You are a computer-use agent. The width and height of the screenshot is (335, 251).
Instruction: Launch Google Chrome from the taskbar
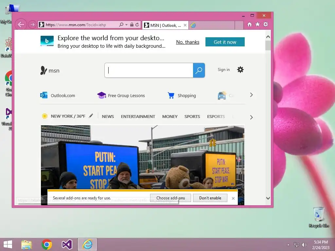pos(47,244)
